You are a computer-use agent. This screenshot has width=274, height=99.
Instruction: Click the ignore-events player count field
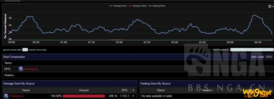25,50
